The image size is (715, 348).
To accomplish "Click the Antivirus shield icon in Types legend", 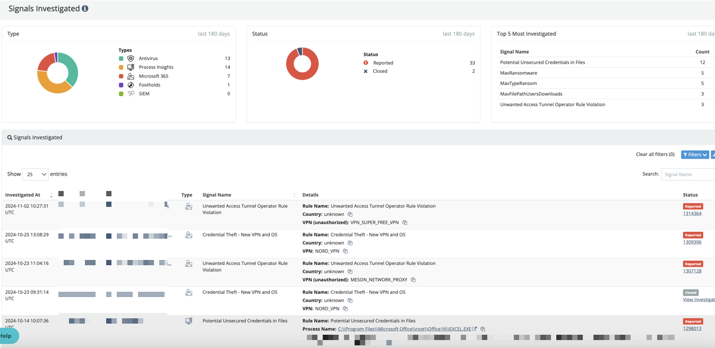I will click(131, 58).
